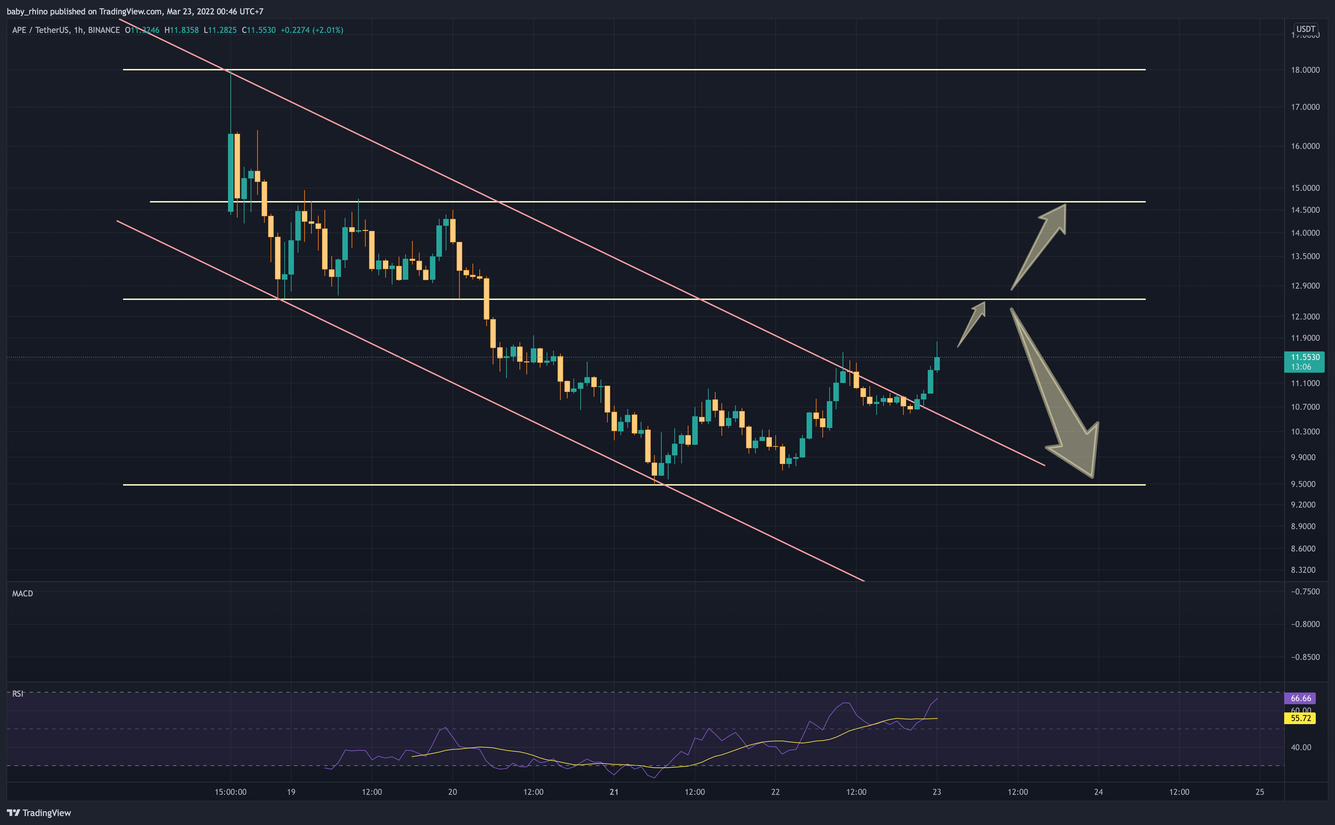This screenshot has height=825, width=1335.
Task: Click the date label 21 on time axis
Action: (x=614, y=792)
